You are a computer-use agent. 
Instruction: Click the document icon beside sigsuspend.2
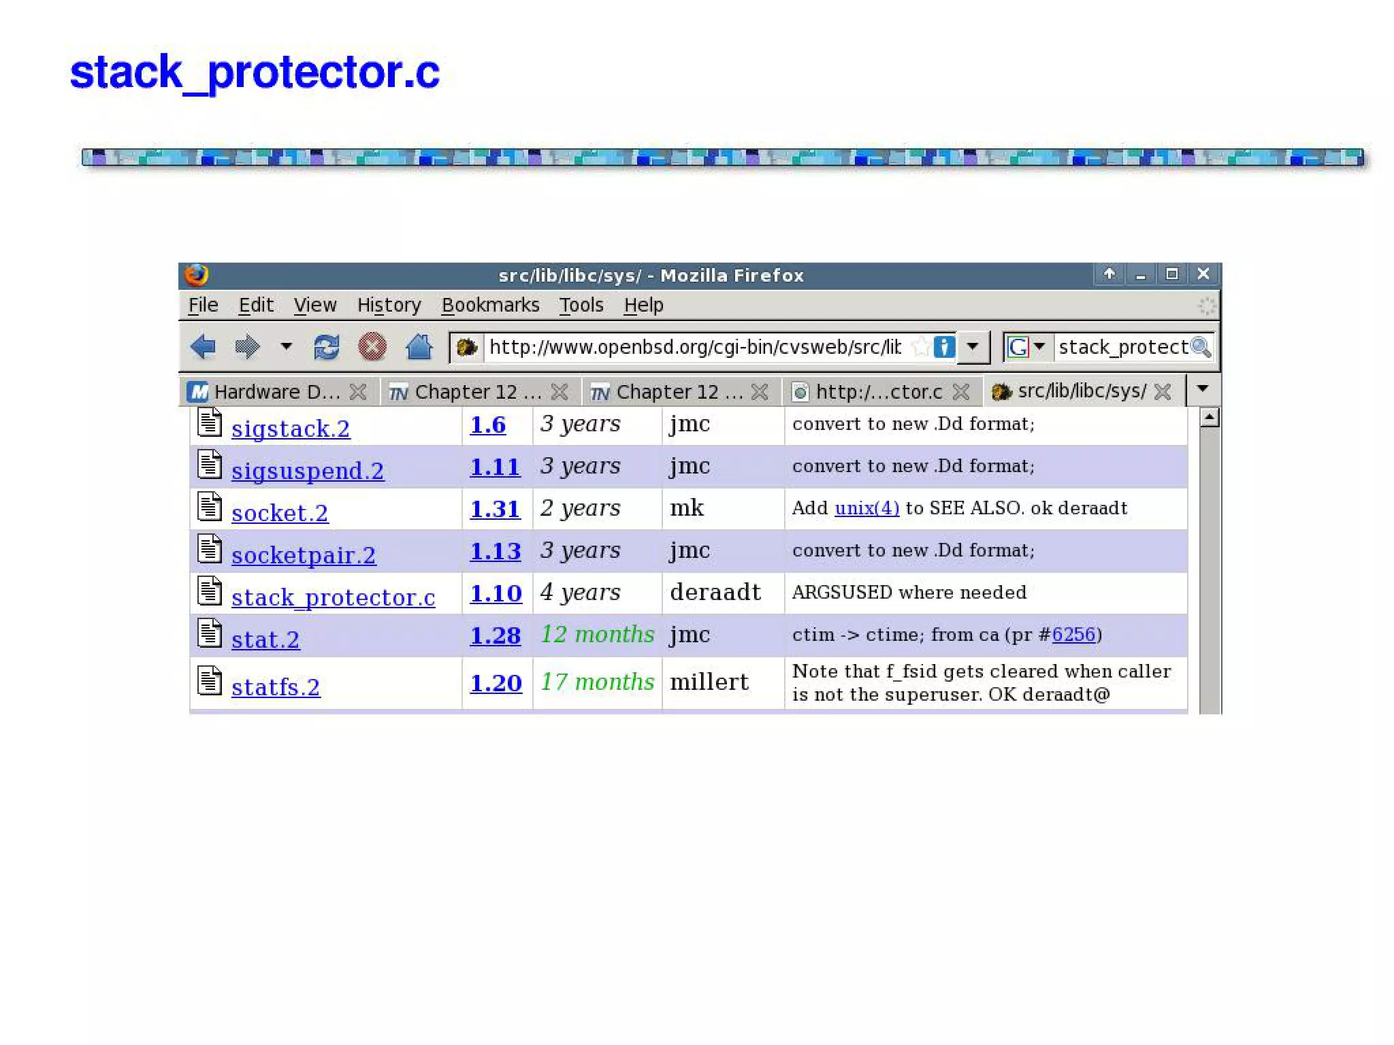[x=210, y=464]
